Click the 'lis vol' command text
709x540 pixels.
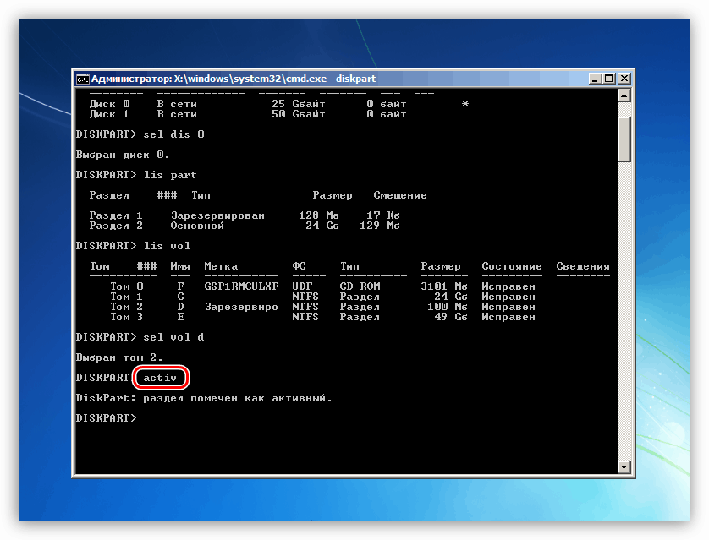tap(167, 246)
